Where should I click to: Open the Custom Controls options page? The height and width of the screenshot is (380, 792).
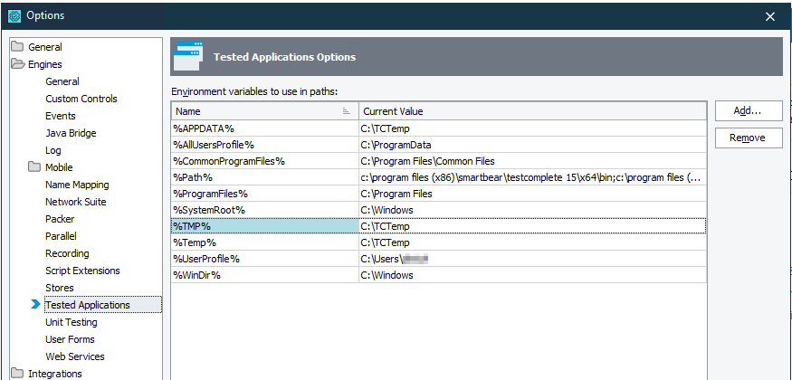(81, 99)
